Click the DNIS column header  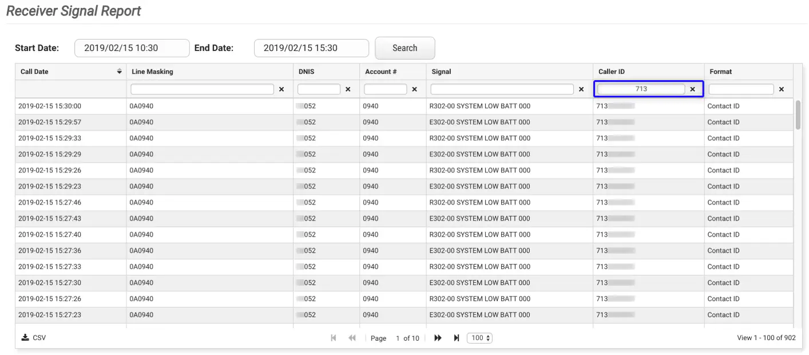(327, 72)
